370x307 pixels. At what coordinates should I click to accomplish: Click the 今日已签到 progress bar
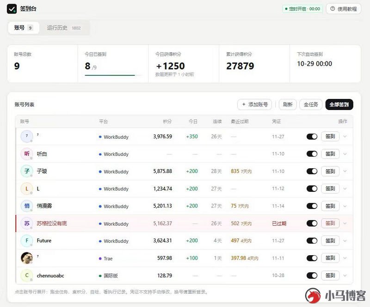pos(113,75)
